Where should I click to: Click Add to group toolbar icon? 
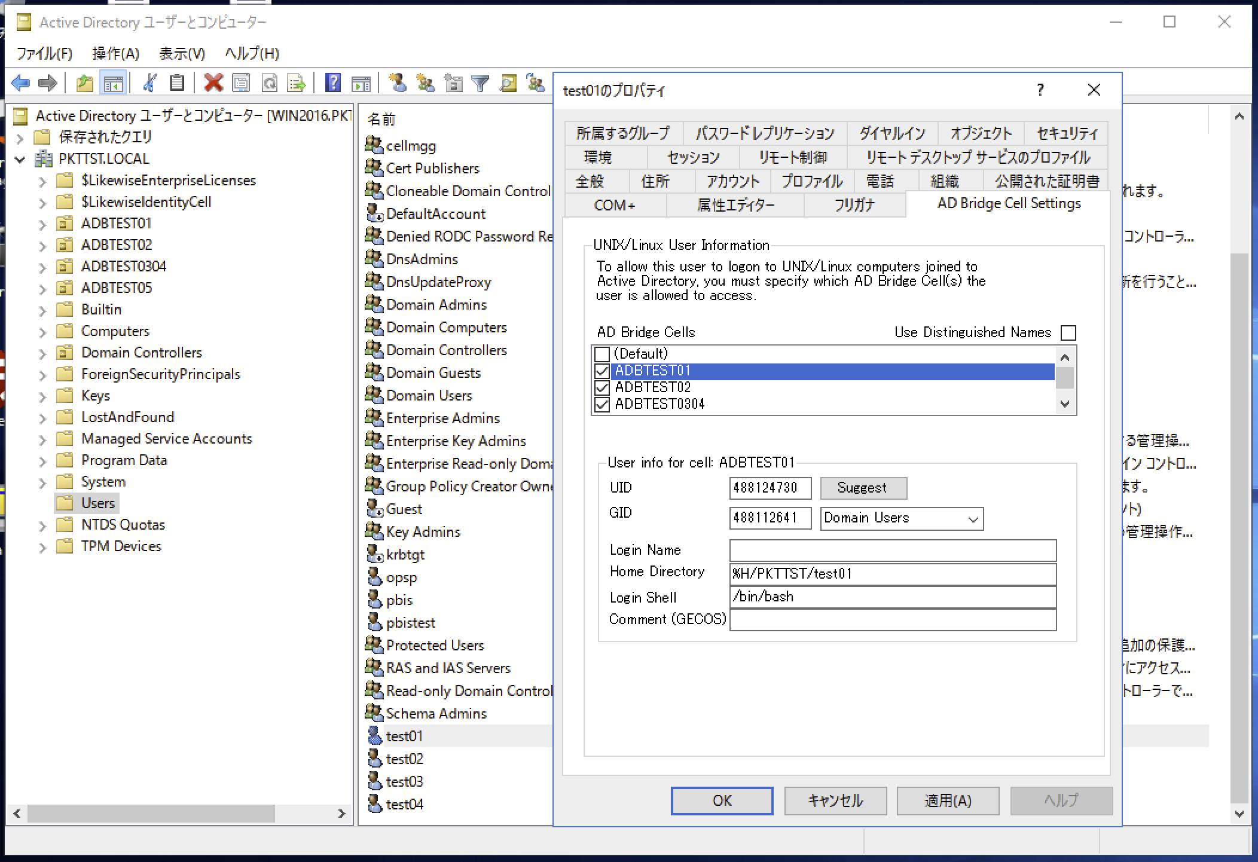click(536, 82)
